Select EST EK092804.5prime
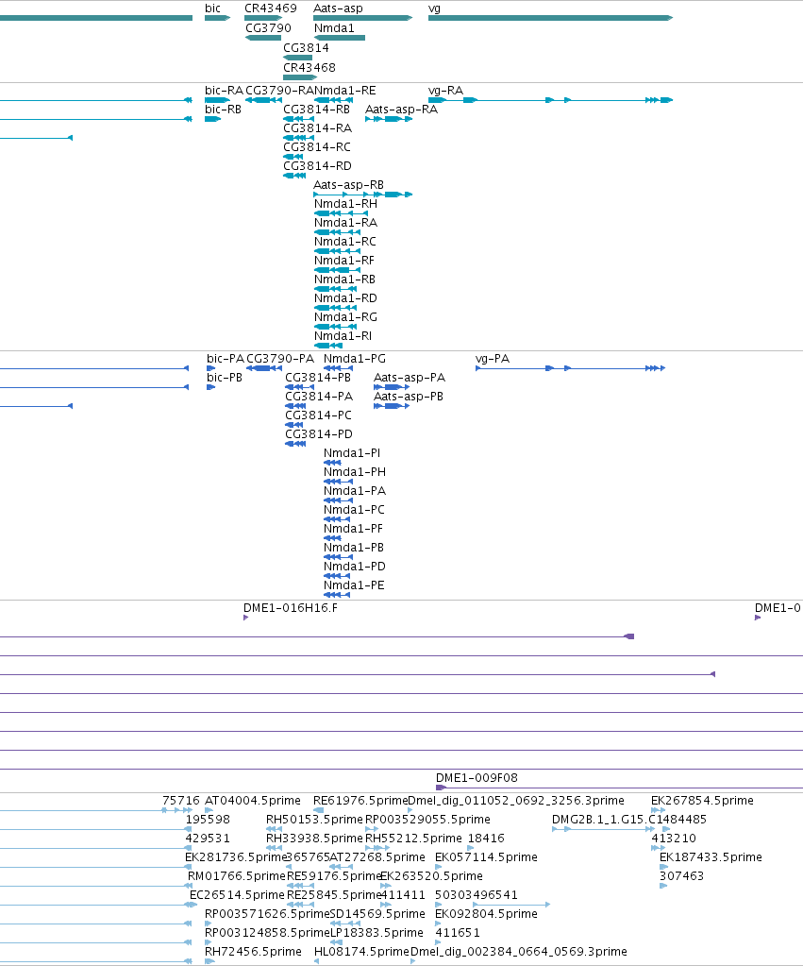Image resolution: width=803 pixels, height=966 pixels. click(x=439, y=924)
